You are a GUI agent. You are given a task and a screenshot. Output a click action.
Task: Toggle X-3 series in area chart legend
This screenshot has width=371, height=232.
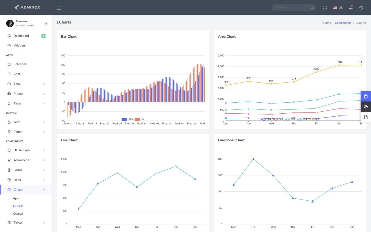(x=290, y=119)
